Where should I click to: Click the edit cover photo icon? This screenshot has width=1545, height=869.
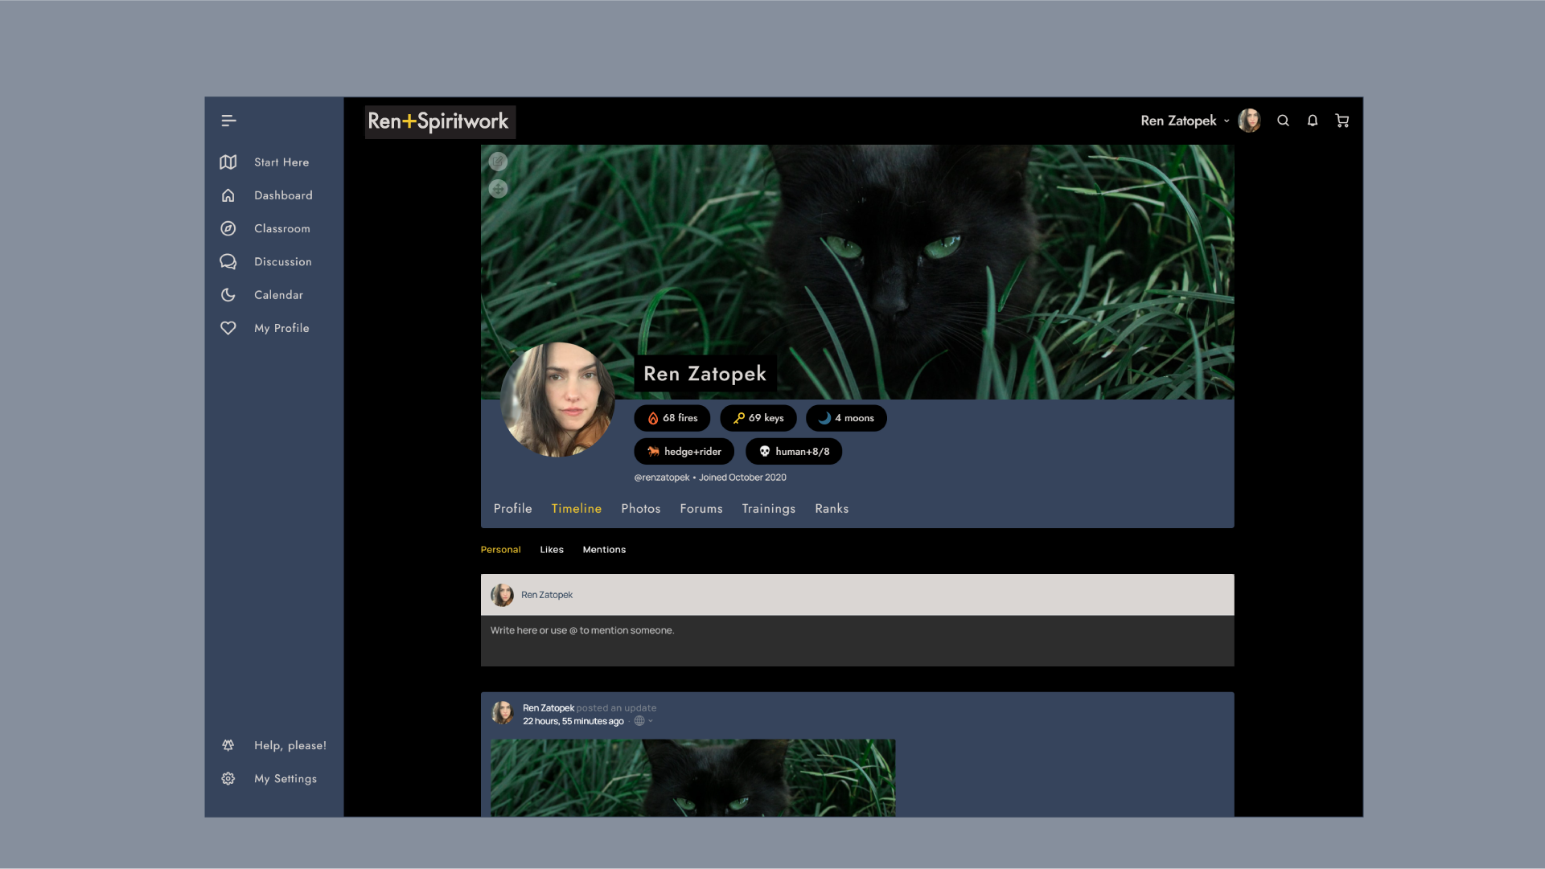pyautogui.click(x=498, y=162)
